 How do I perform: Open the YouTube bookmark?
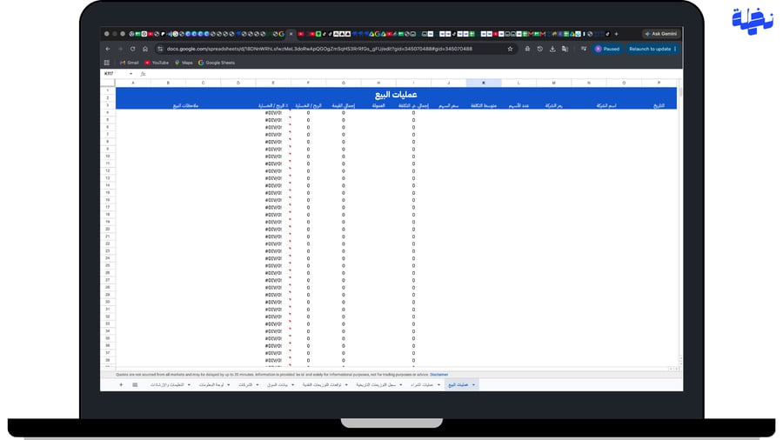click(x=157, y=63)
